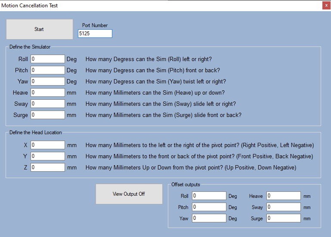Focus the Roll degrees simulator field

(x=47, y=59)
